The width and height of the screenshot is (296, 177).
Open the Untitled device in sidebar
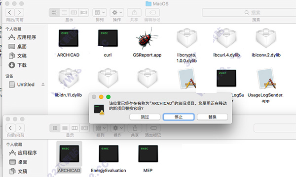point(22,85)
